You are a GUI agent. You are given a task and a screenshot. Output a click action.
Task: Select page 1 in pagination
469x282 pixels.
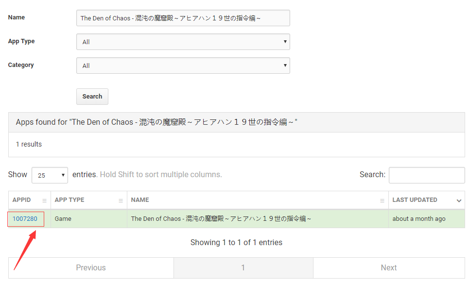pyautogui.click(x=243, y=268)
